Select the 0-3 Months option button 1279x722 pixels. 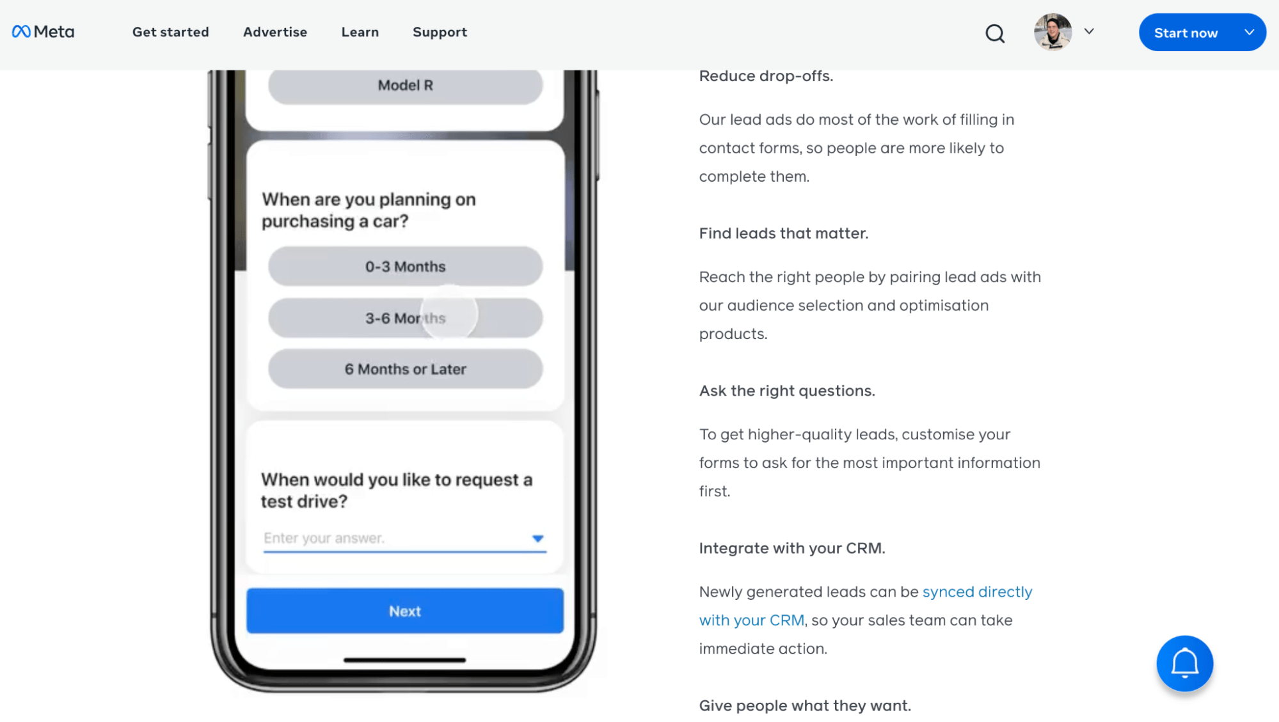tap(405, 266)
